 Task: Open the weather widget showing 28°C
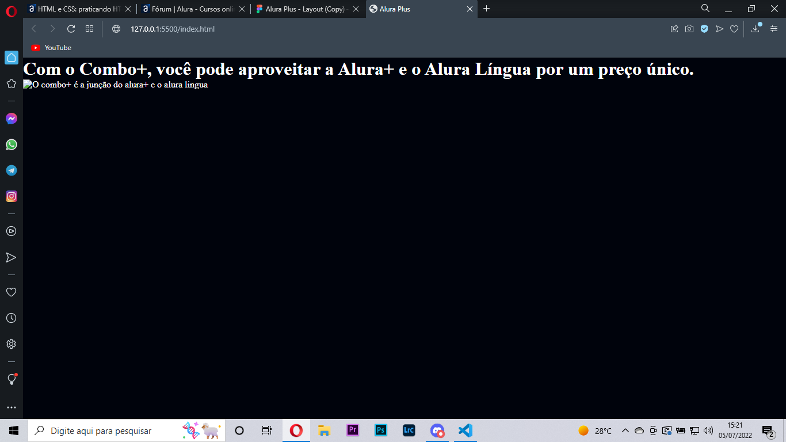(x=595, y=430)
